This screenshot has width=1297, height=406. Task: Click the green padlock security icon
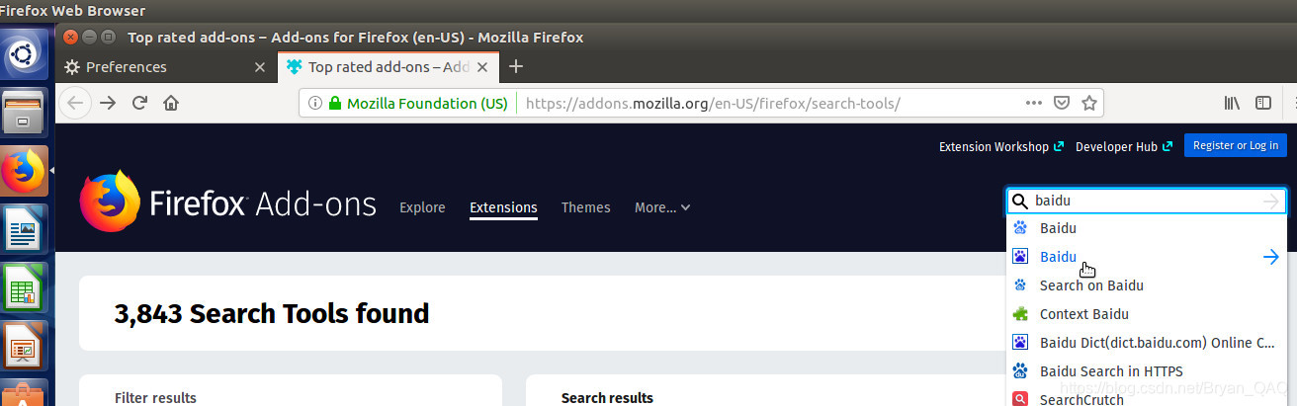coord(334,103)
